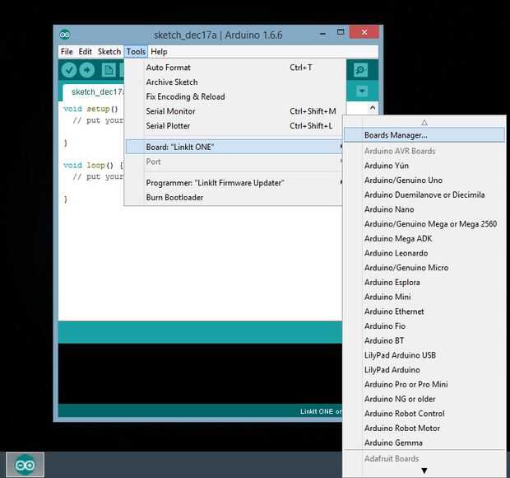Select Arduino Gemma board

pos(424,443)
